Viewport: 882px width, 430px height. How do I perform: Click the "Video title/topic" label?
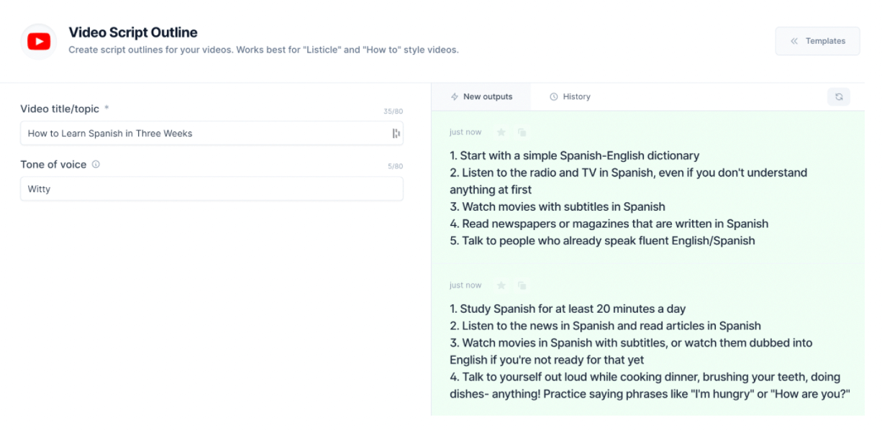pyautogui.click(x=60, y=109)
